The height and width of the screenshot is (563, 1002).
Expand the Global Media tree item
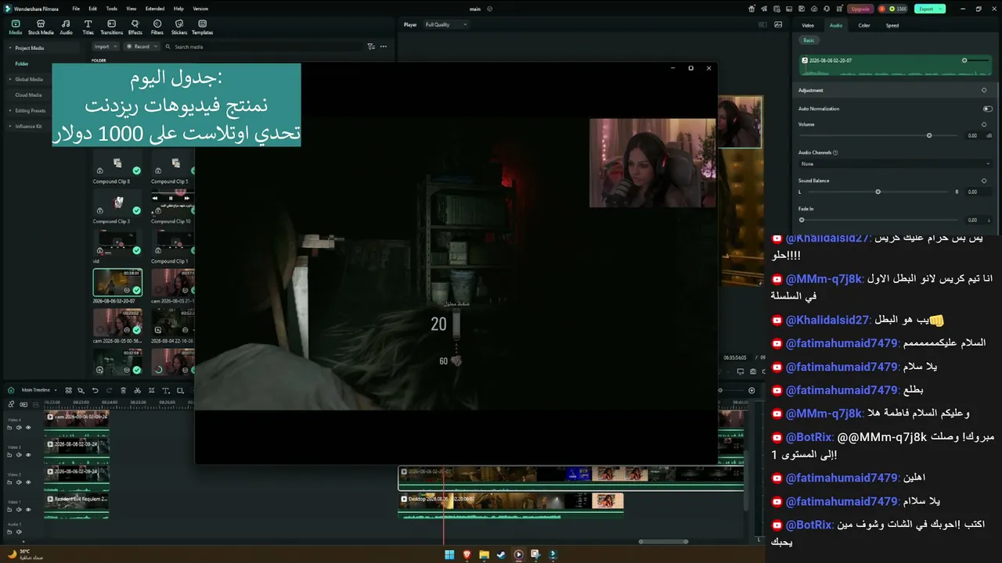(x=10, y=80)
